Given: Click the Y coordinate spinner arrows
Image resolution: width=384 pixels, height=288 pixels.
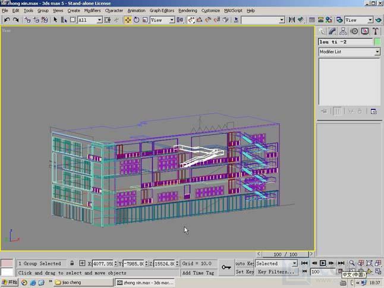Looking at the screenshot, I should (x=146, y=264).
